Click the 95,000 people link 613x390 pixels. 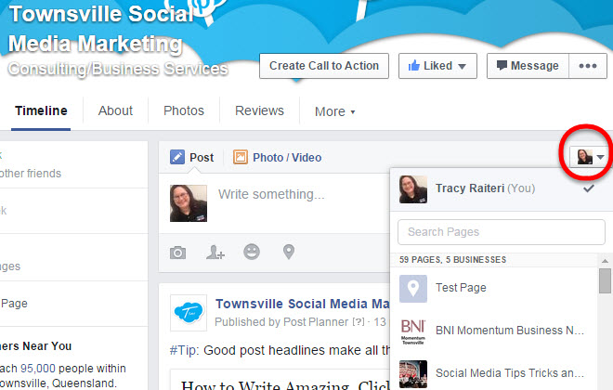[38, 369]
